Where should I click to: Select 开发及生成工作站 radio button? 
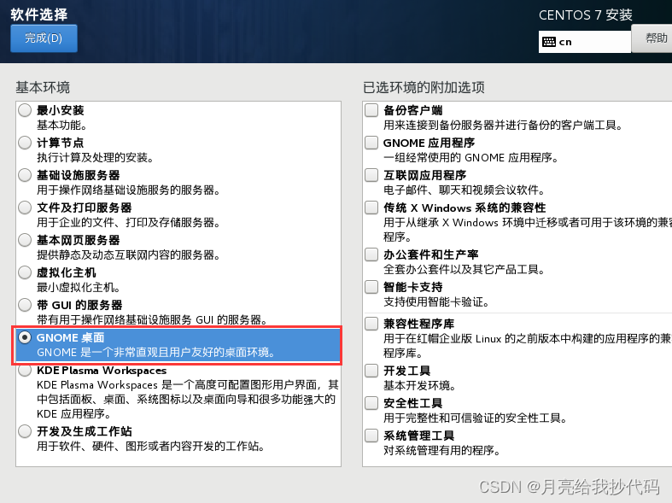25,431
